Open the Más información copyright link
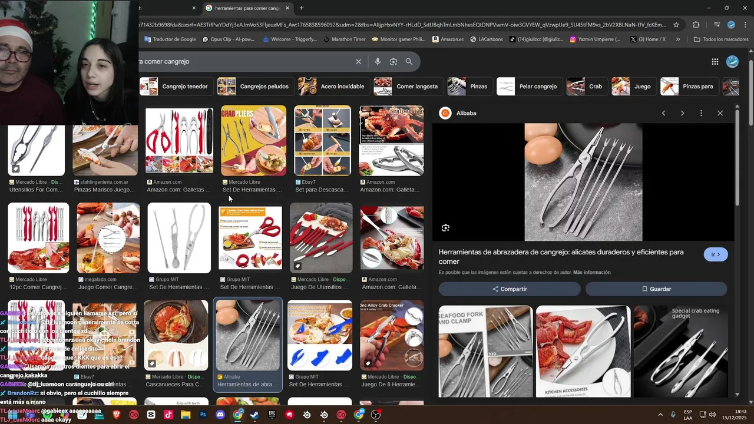Image resolution: width=754 pixels, height=424 pixels. 591,273
